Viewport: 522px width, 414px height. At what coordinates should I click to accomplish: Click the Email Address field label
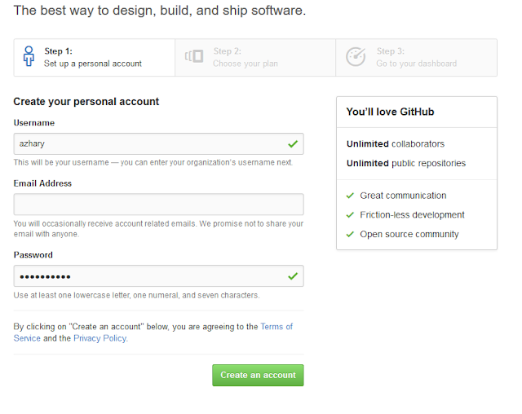pos(42,183)
